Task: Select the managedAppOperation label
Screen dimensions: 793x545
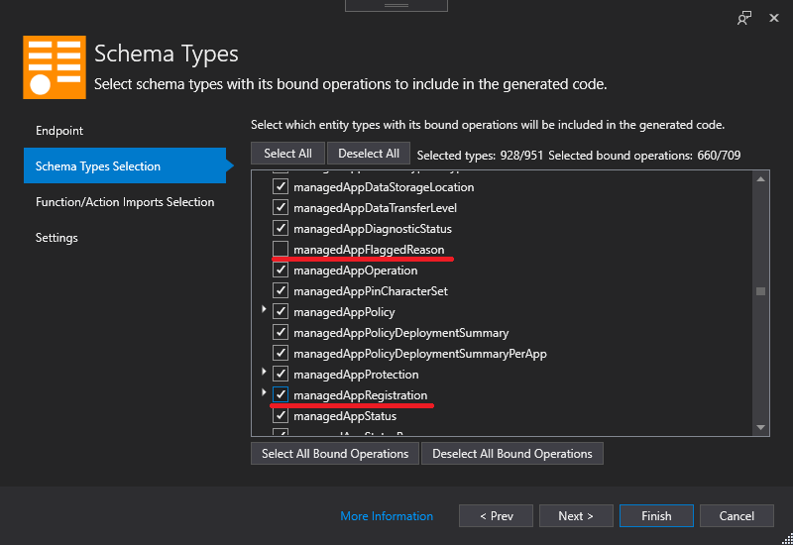Action: (356, 271)
